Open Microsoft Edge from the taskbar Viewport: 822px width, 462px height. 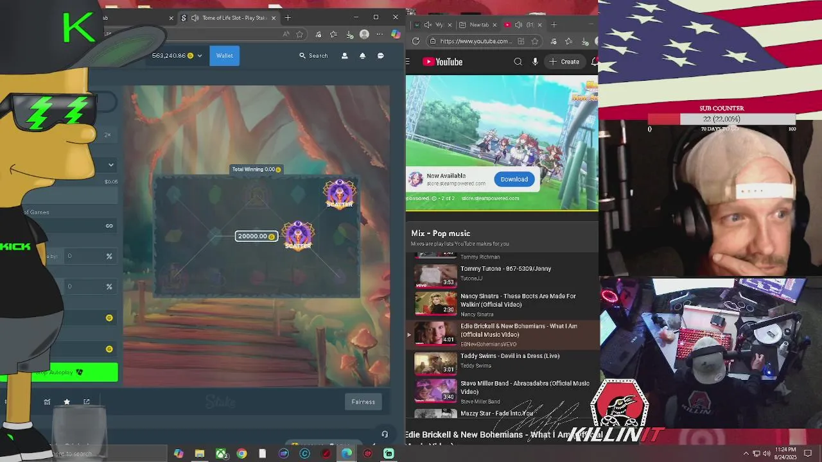tap(347, 454)
